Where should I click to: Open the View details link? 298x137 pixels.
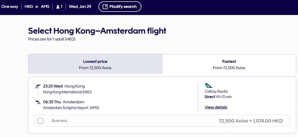(x=216, y=107)
